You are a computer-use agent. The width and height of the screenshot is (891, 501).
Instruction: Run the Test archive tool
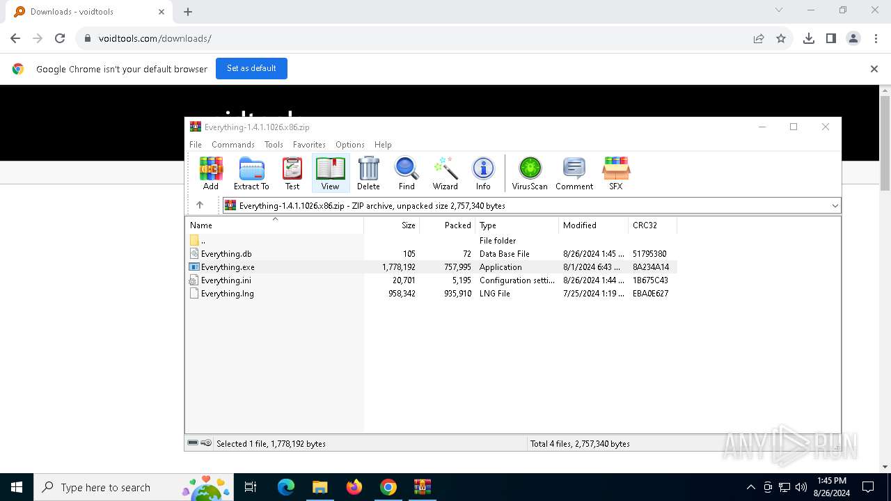tap(292, 173)
